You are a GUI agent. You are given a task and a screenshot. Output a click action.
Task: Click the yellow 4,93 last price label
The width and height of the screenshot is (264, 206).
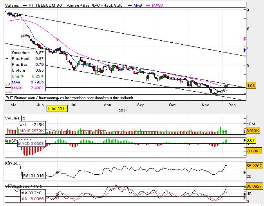click(251, 85)
